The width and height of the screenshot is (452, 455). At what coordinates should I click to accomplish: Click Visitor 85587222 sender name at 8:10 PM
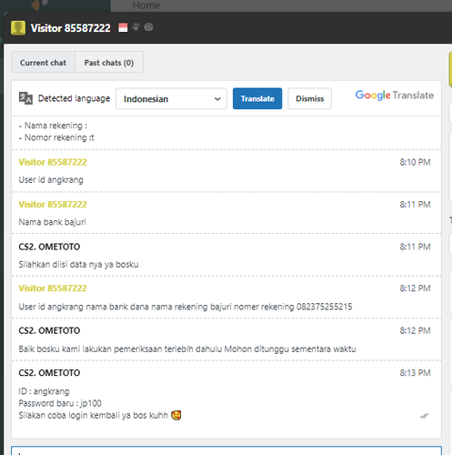pos(53,162)
